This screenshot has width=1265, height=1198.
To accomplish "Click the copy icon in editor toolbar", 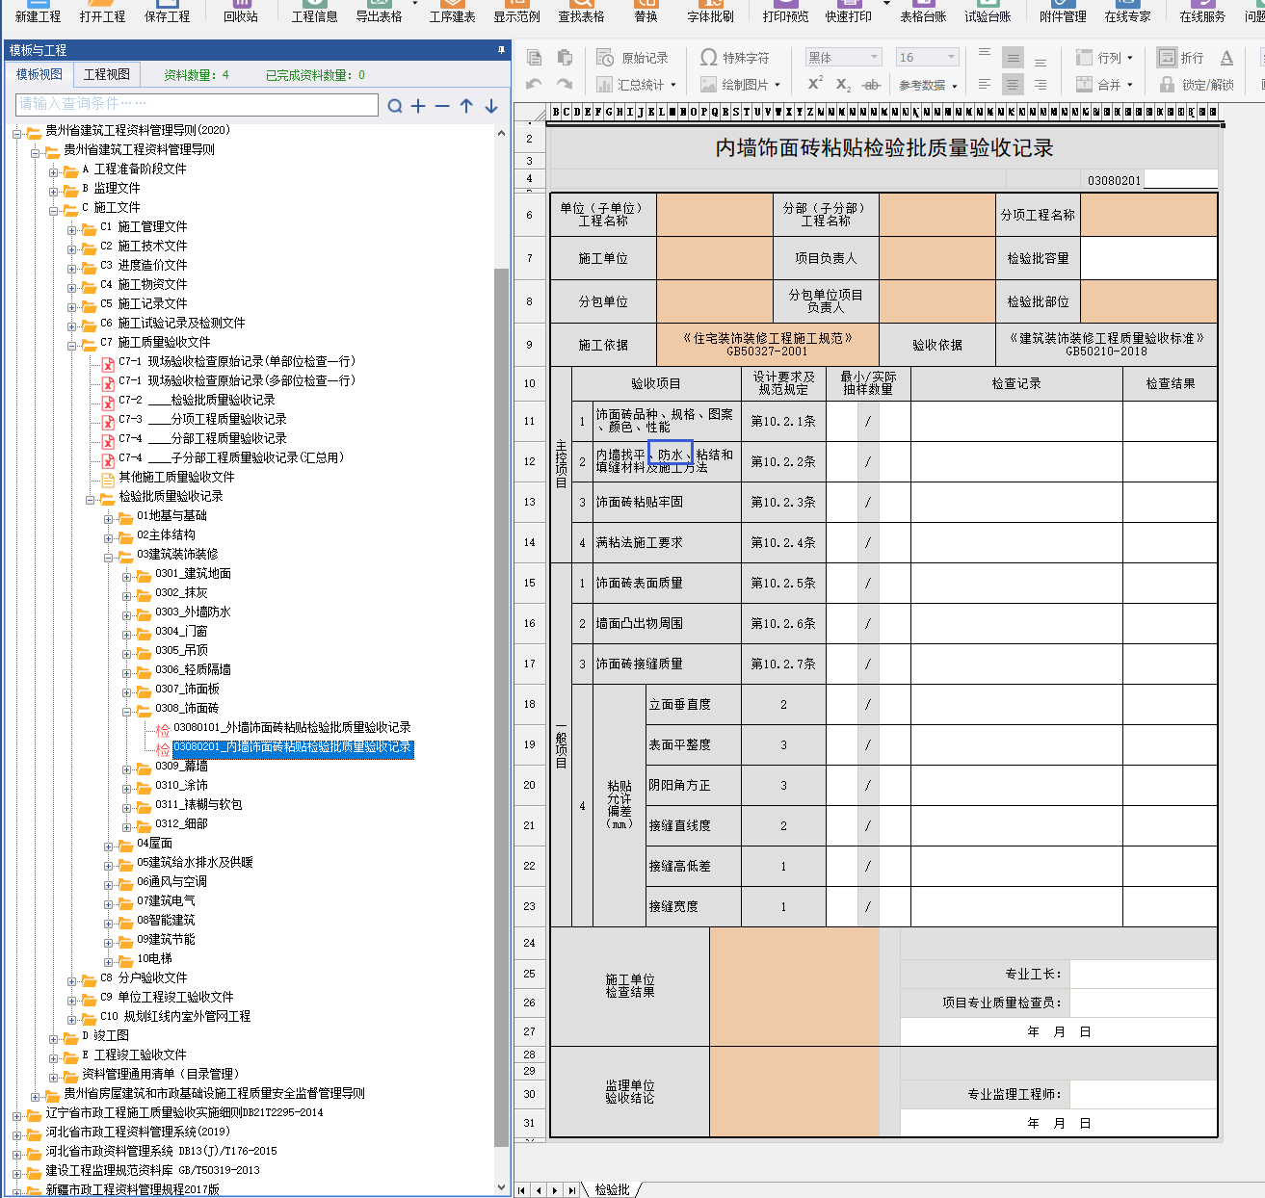I will (535, 58).
